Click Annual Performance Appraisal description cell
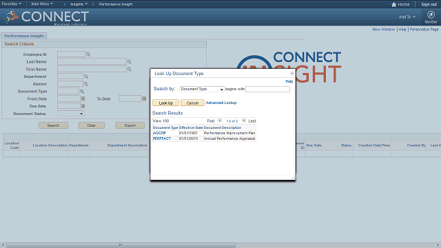The height and width of the screenshot is (248, 441). pos(229,138)
